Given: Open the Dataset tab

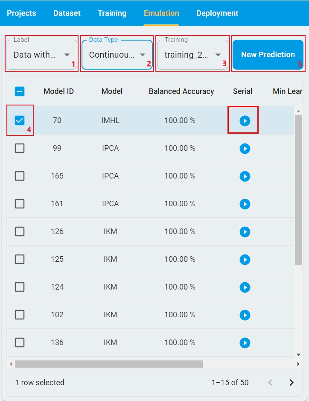Looking at the screenshot, I should pos(67,13).
